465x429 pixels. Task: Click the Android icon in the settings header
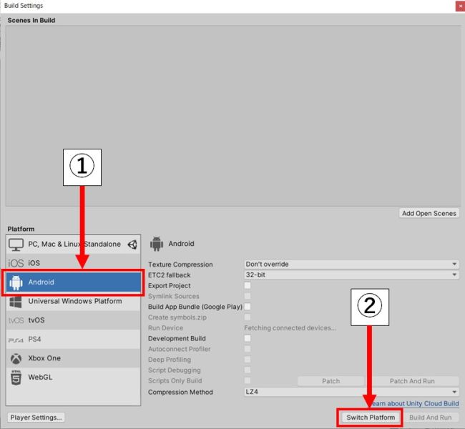(157, 244)
